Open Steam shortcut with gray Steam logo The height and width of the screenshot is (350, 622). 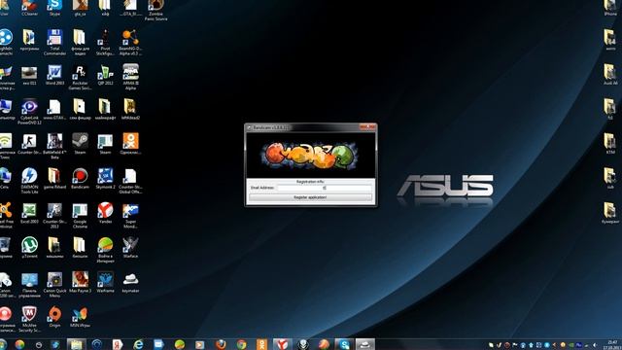[80, 144]
